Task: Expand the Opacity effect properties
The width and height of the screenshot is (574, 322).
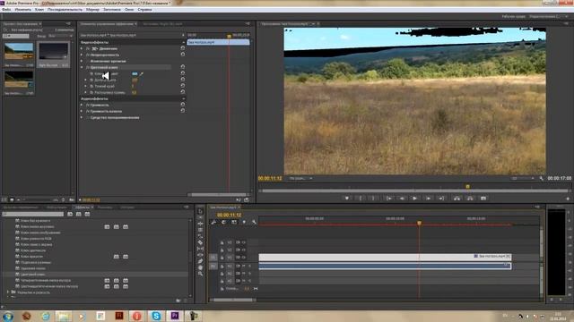Action: (82, 55)
